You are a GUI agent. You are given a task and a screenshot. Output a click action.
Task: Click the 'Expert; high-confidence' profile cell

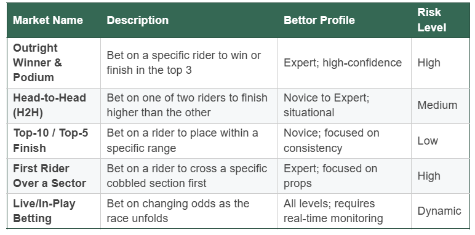click(x=345, y=63)
